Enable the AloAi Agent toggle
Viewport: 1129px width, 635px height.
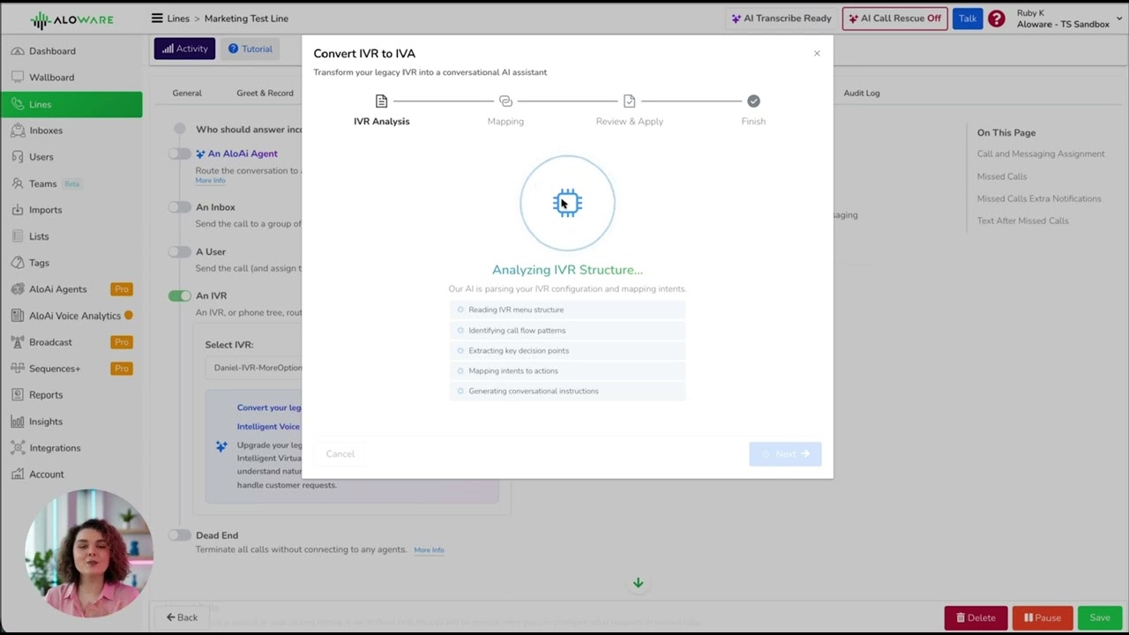[x=180, y=153]
